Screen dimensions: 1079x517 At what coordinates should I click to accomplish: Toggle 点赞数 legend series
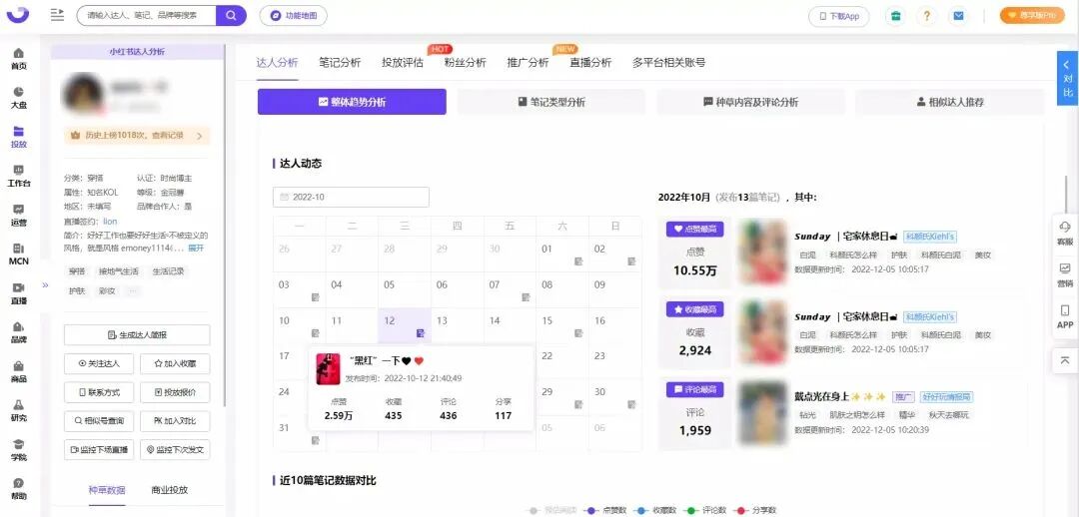pos(605,510)
